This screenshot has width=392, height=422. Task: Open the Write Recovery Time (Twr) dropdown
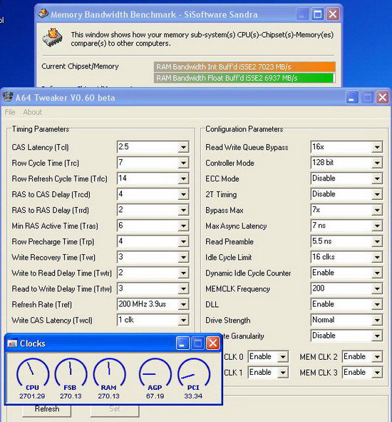pos(183,257)
